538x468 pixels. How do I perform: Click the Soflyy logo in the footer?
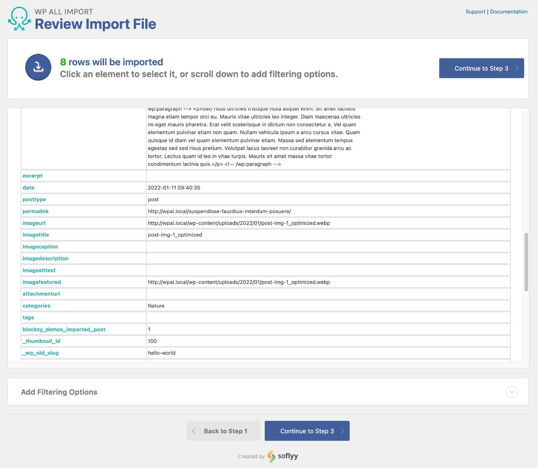tap(283, 456)
